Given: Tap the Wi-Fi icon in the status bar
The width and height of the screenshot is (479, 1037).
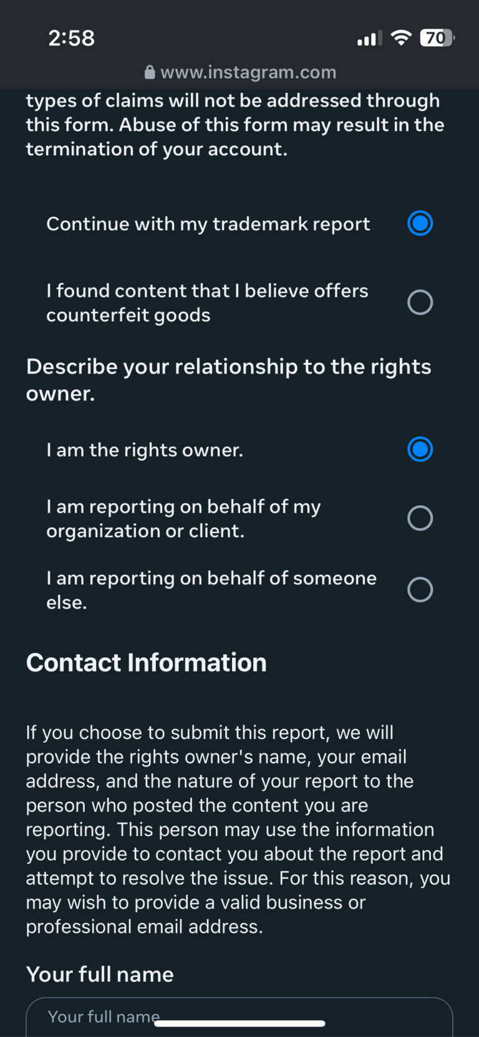Looking at the screenshot, I should click(x=401, y=37).
